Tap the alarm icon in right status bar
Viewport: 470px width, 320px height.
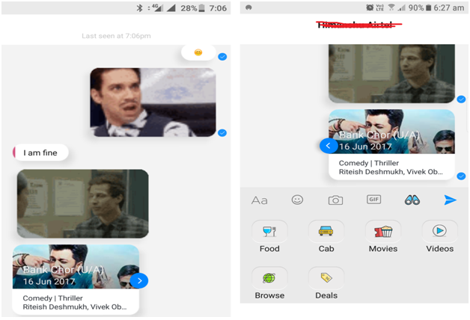370,7
